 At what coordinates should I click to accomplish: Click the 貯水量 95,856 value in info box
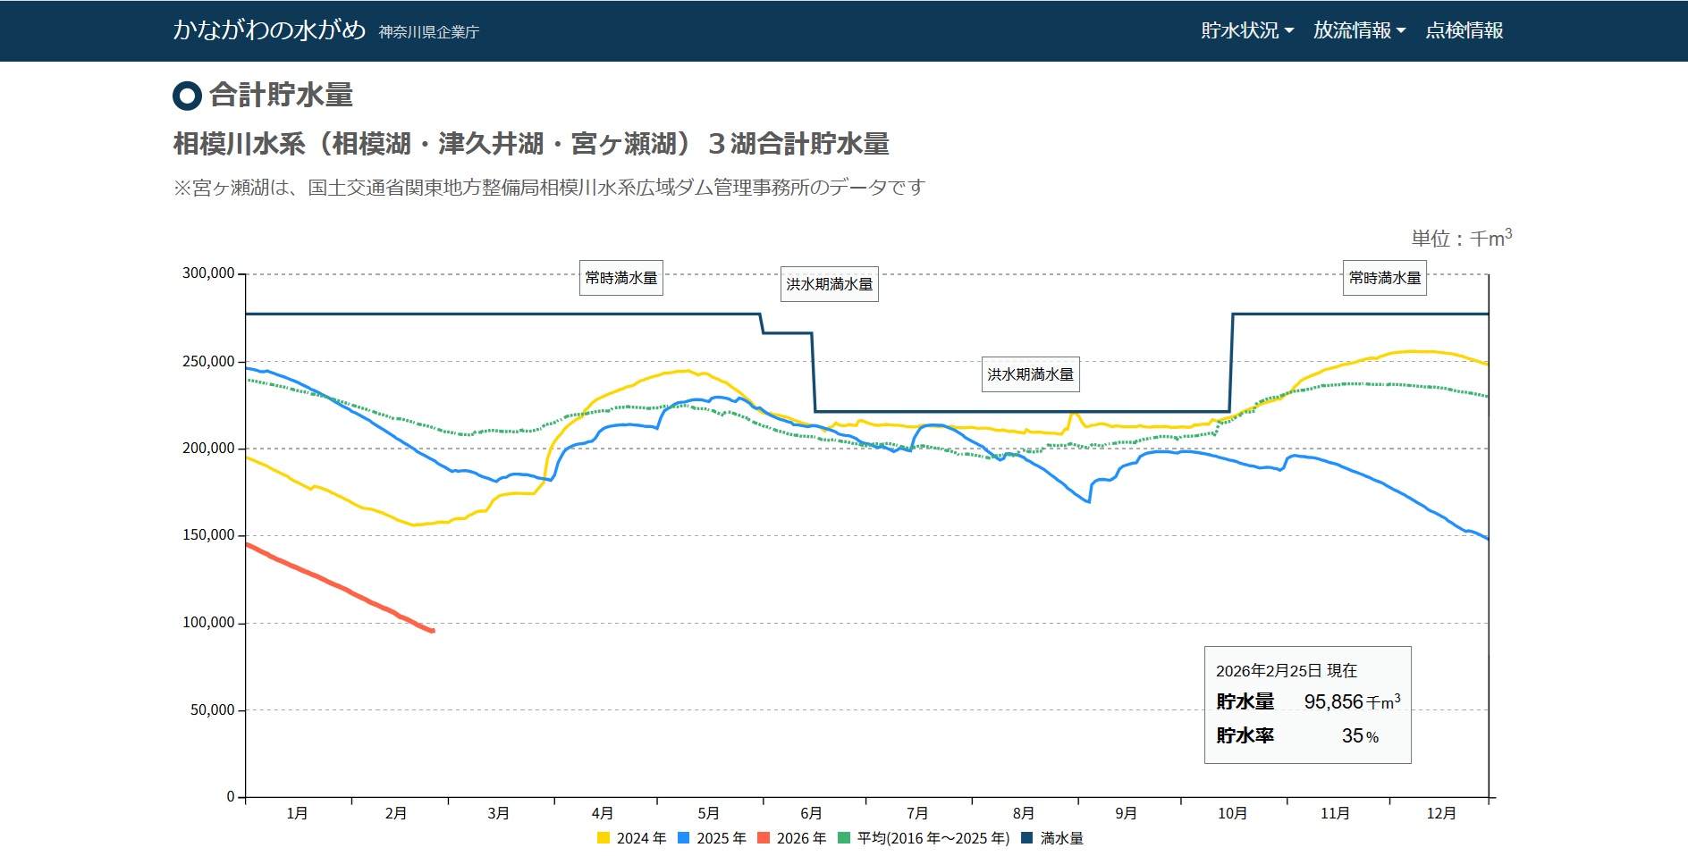(1333, 702)
